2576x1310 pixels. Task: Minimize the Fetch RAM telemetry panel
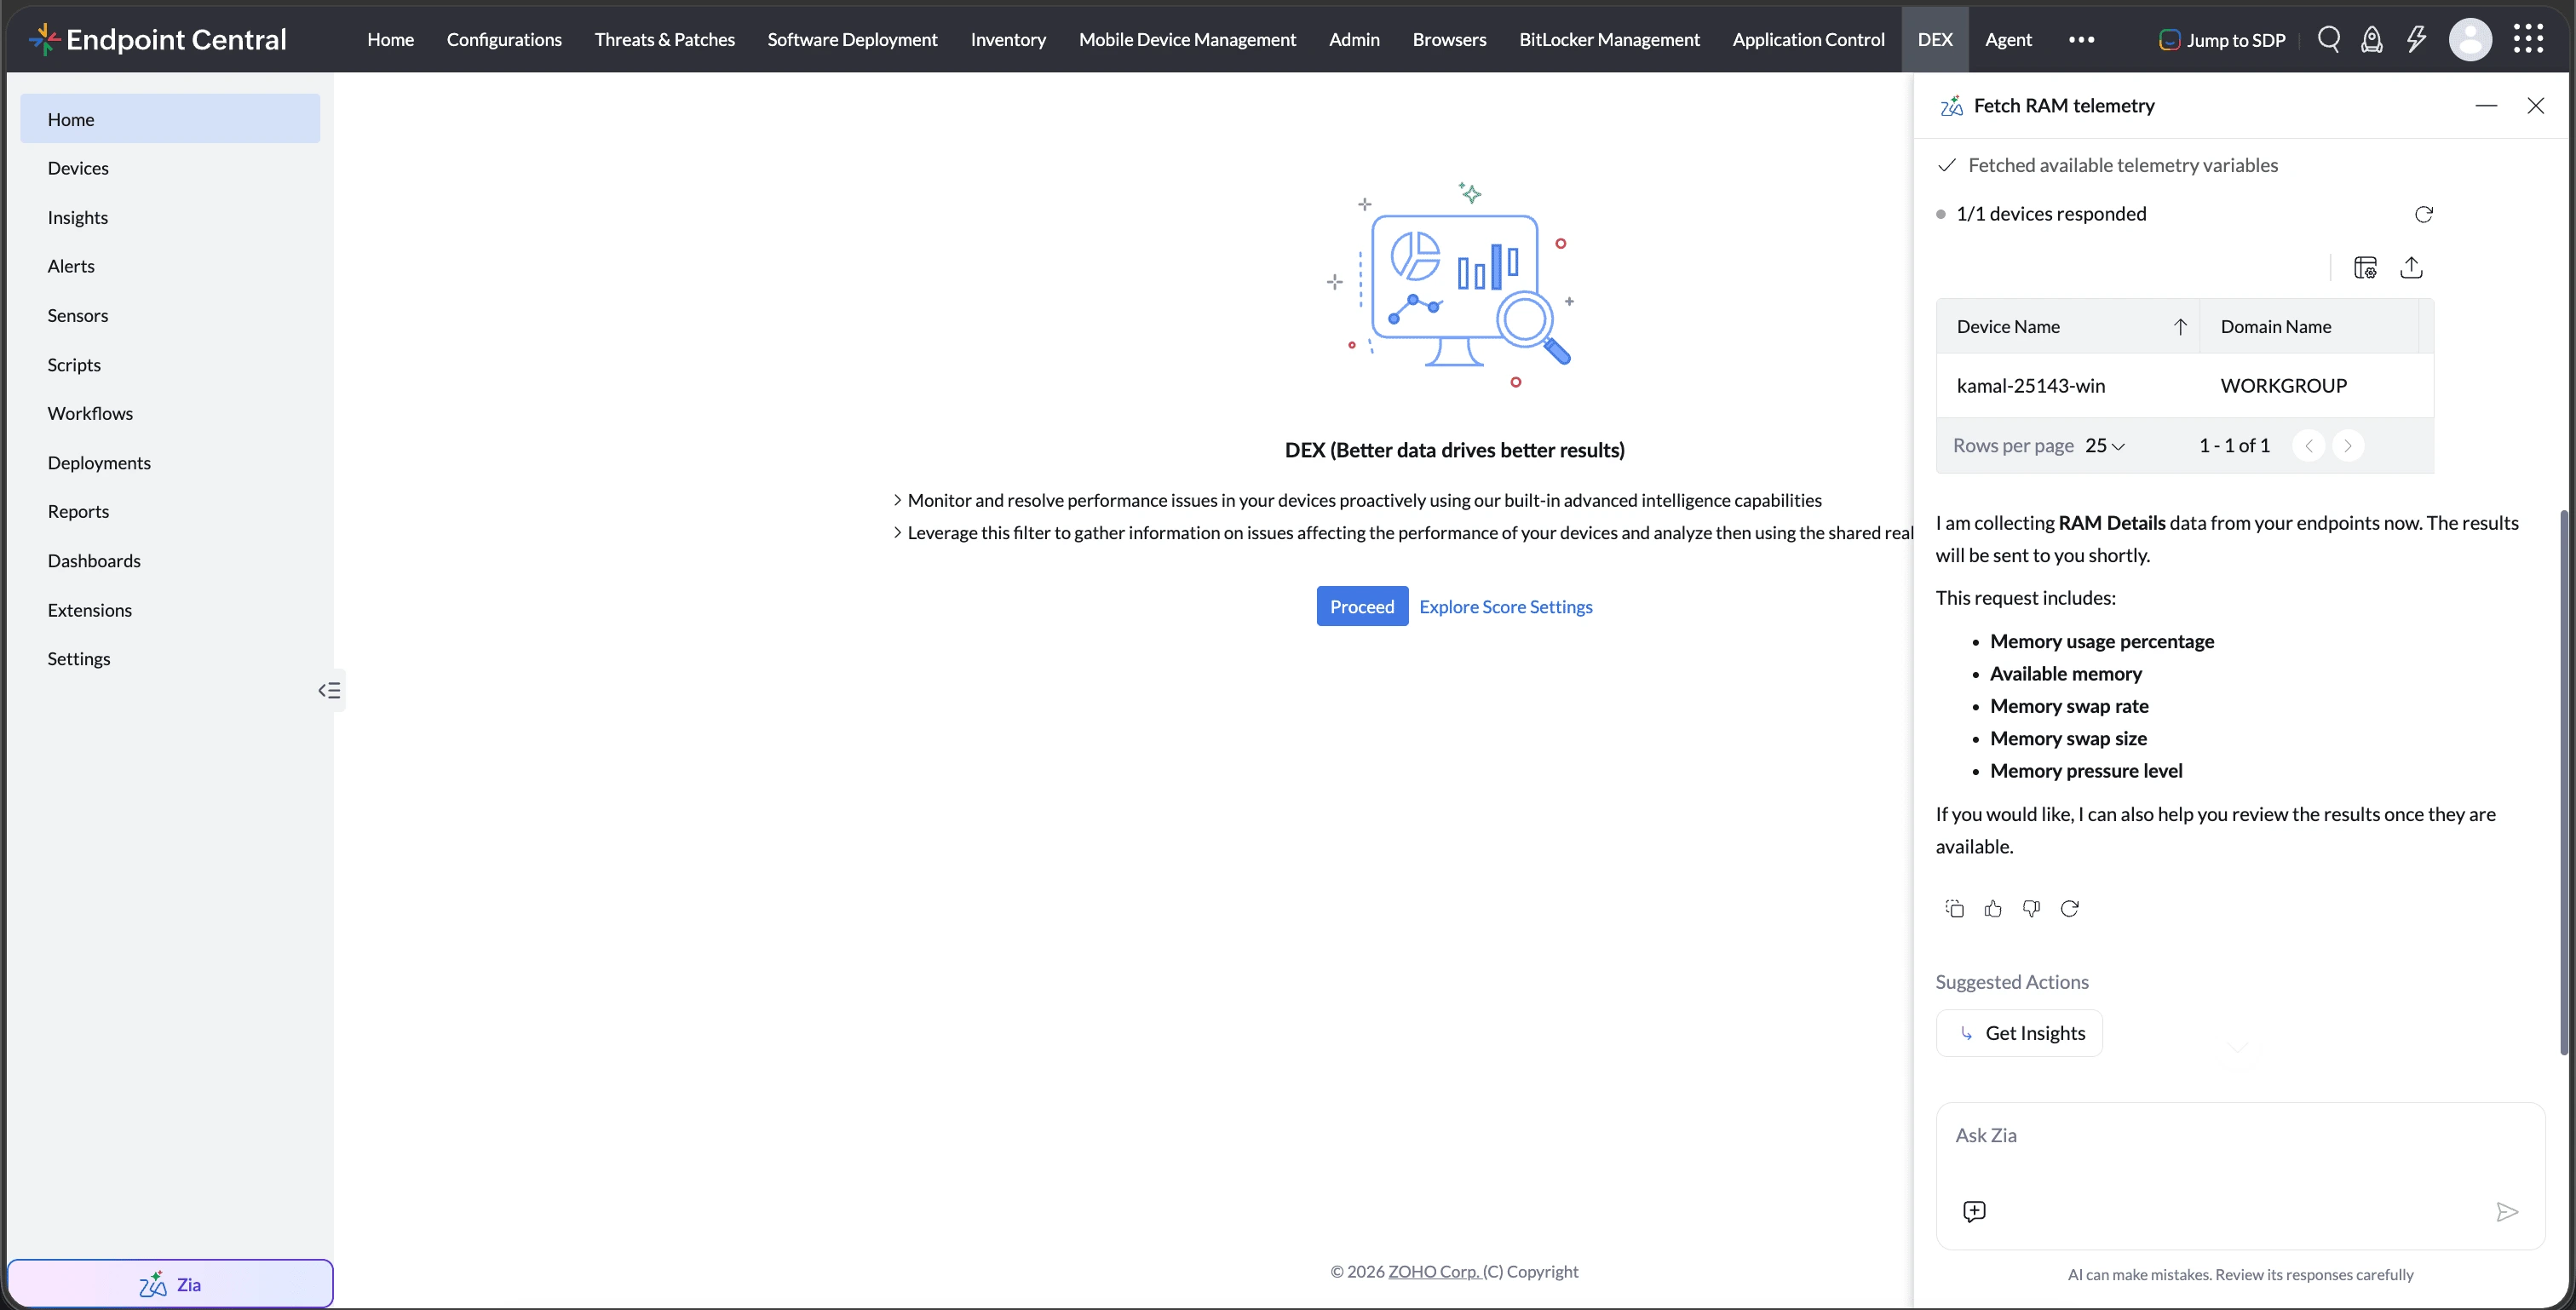(2486, 105)
